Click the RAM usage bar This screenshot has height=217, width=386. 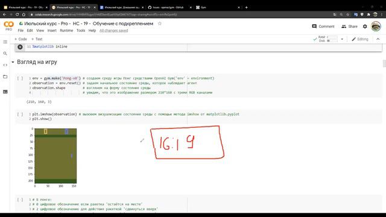coord(332,37)
